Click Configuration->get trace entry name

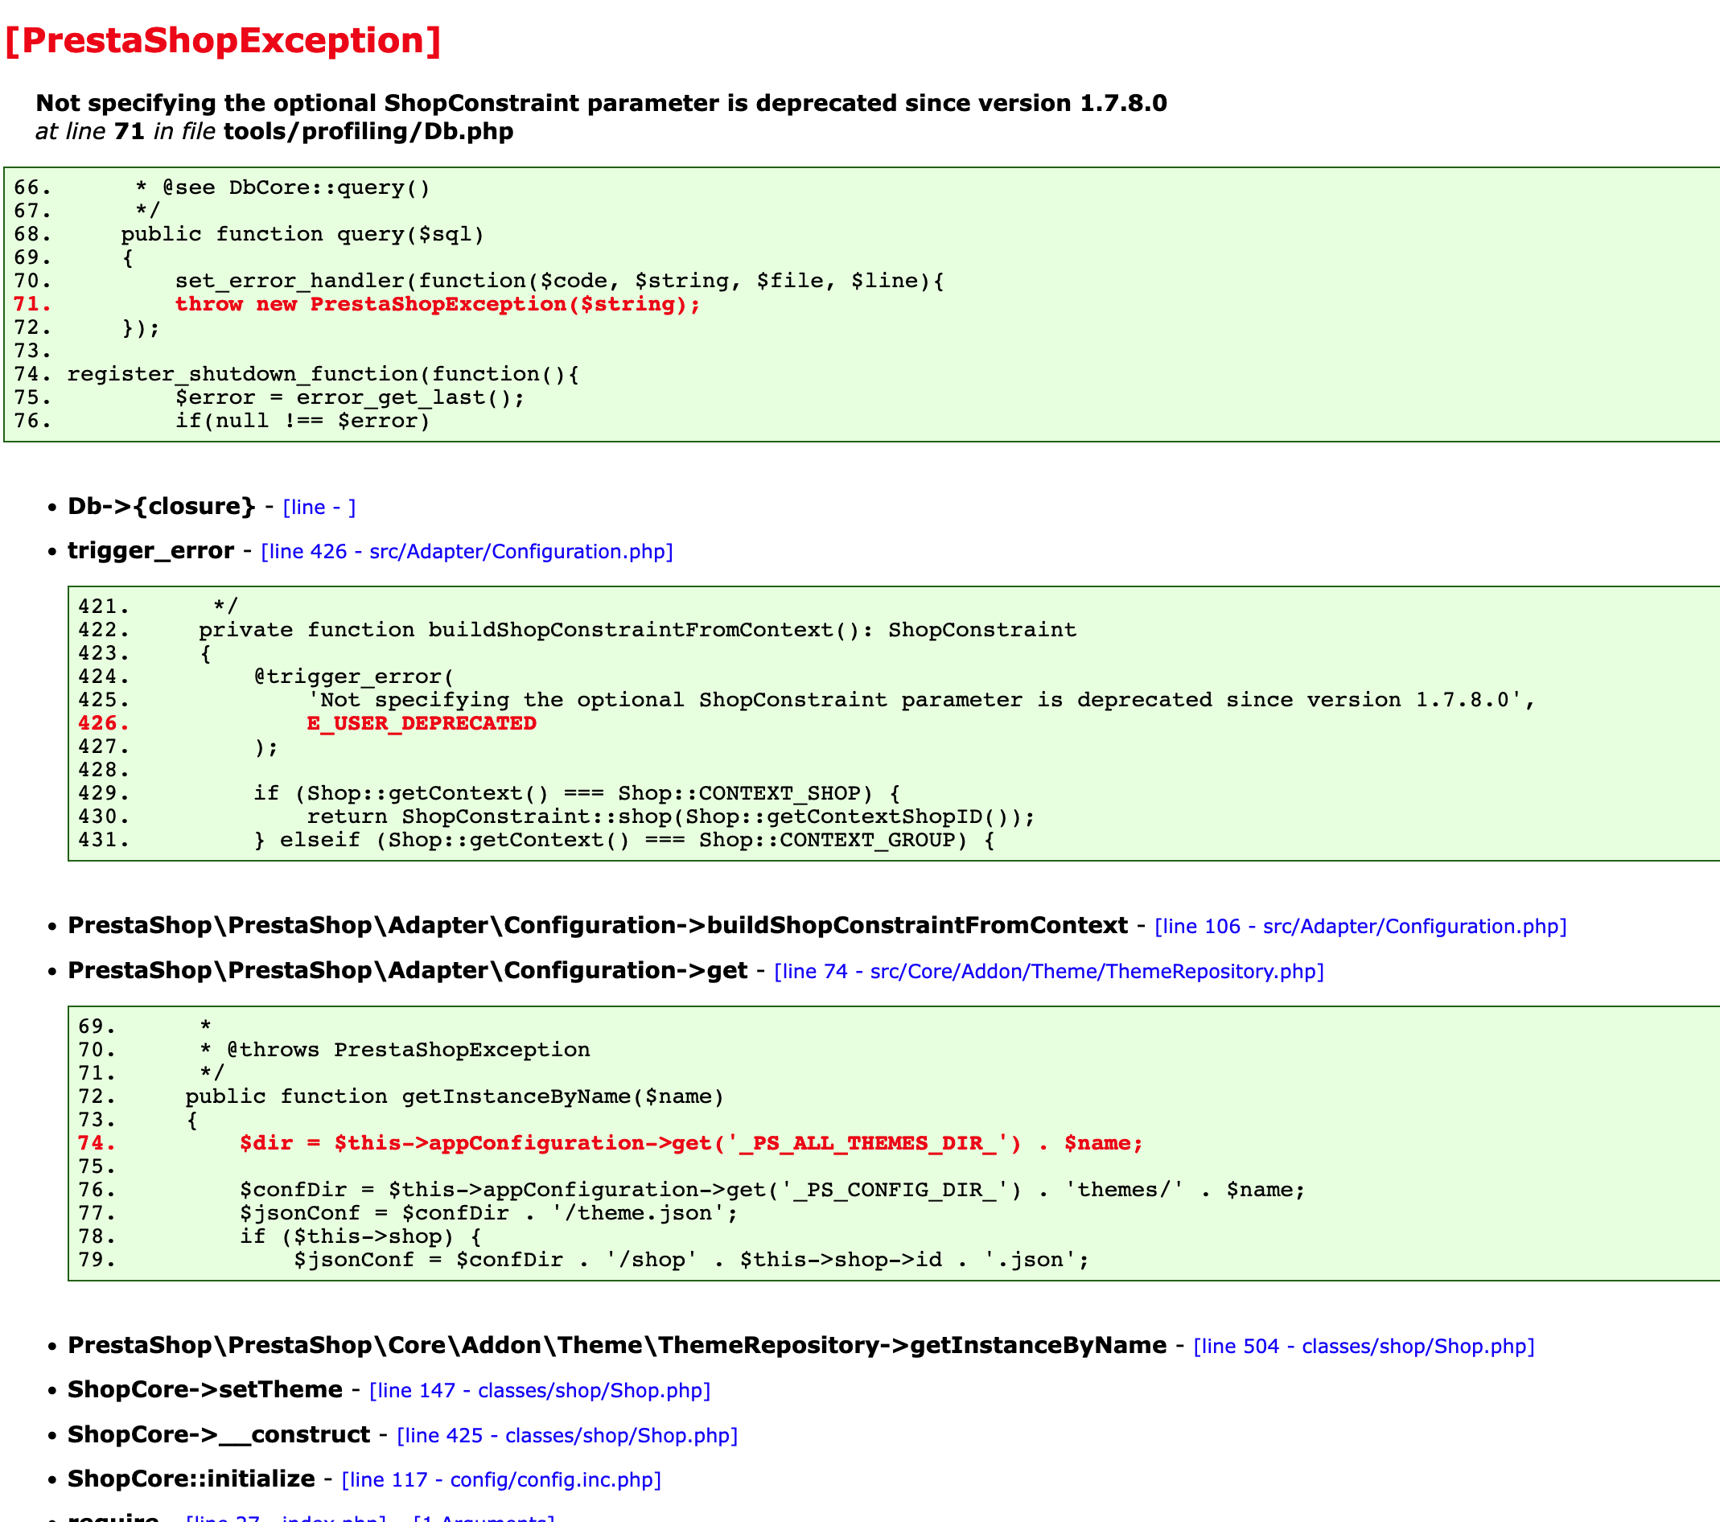click(407, 971)
